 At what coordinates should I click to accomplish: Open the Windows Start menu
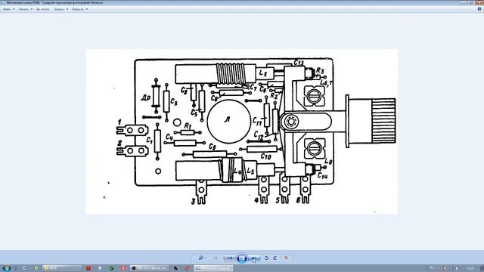(7, 268)
